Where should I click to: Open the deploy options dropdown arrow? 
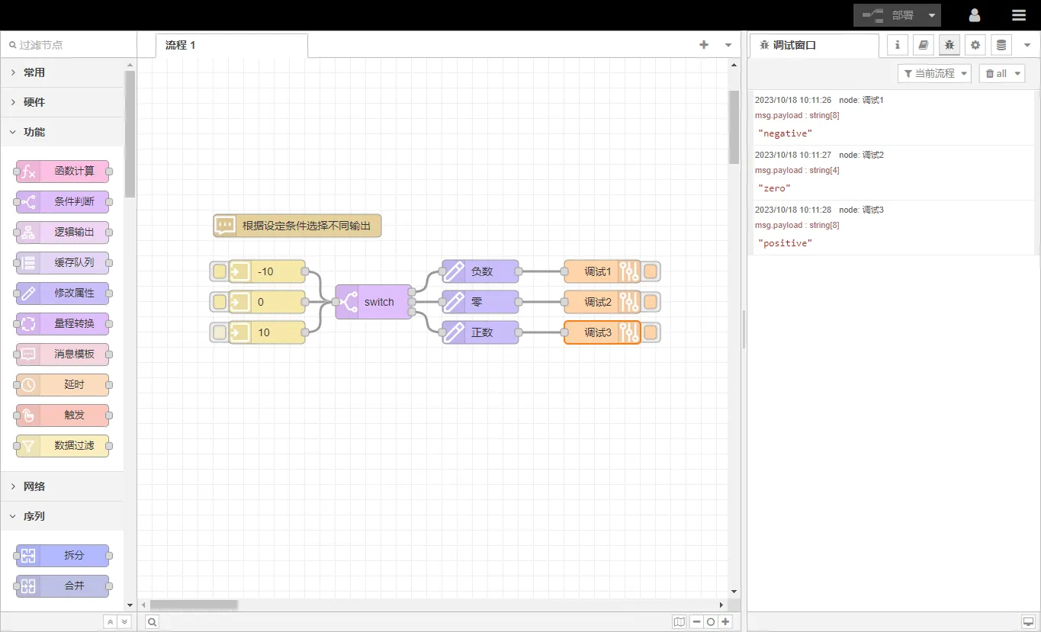pyautogui.click(x=932, y=15)
